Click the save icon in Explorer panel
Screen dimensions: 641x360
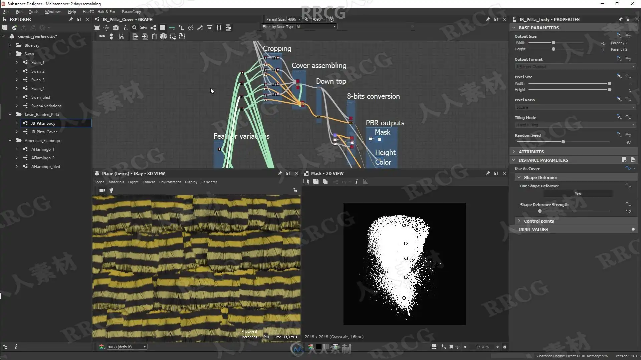click(5, 28)
